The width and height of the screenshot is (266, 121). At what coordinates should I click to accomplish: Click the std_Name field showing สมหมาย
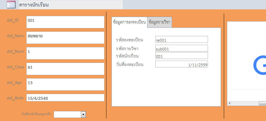tap(65, 38)
